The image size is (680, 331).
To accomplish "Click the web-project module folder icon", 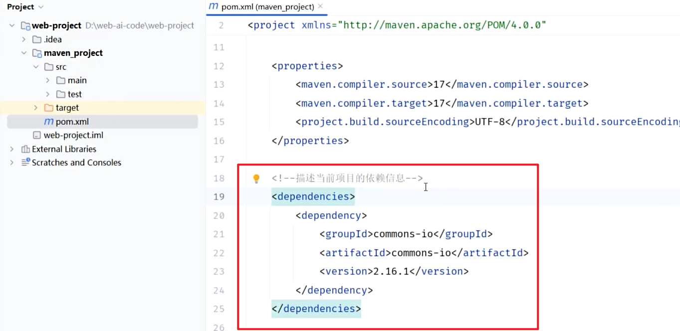I will point(25,25).
